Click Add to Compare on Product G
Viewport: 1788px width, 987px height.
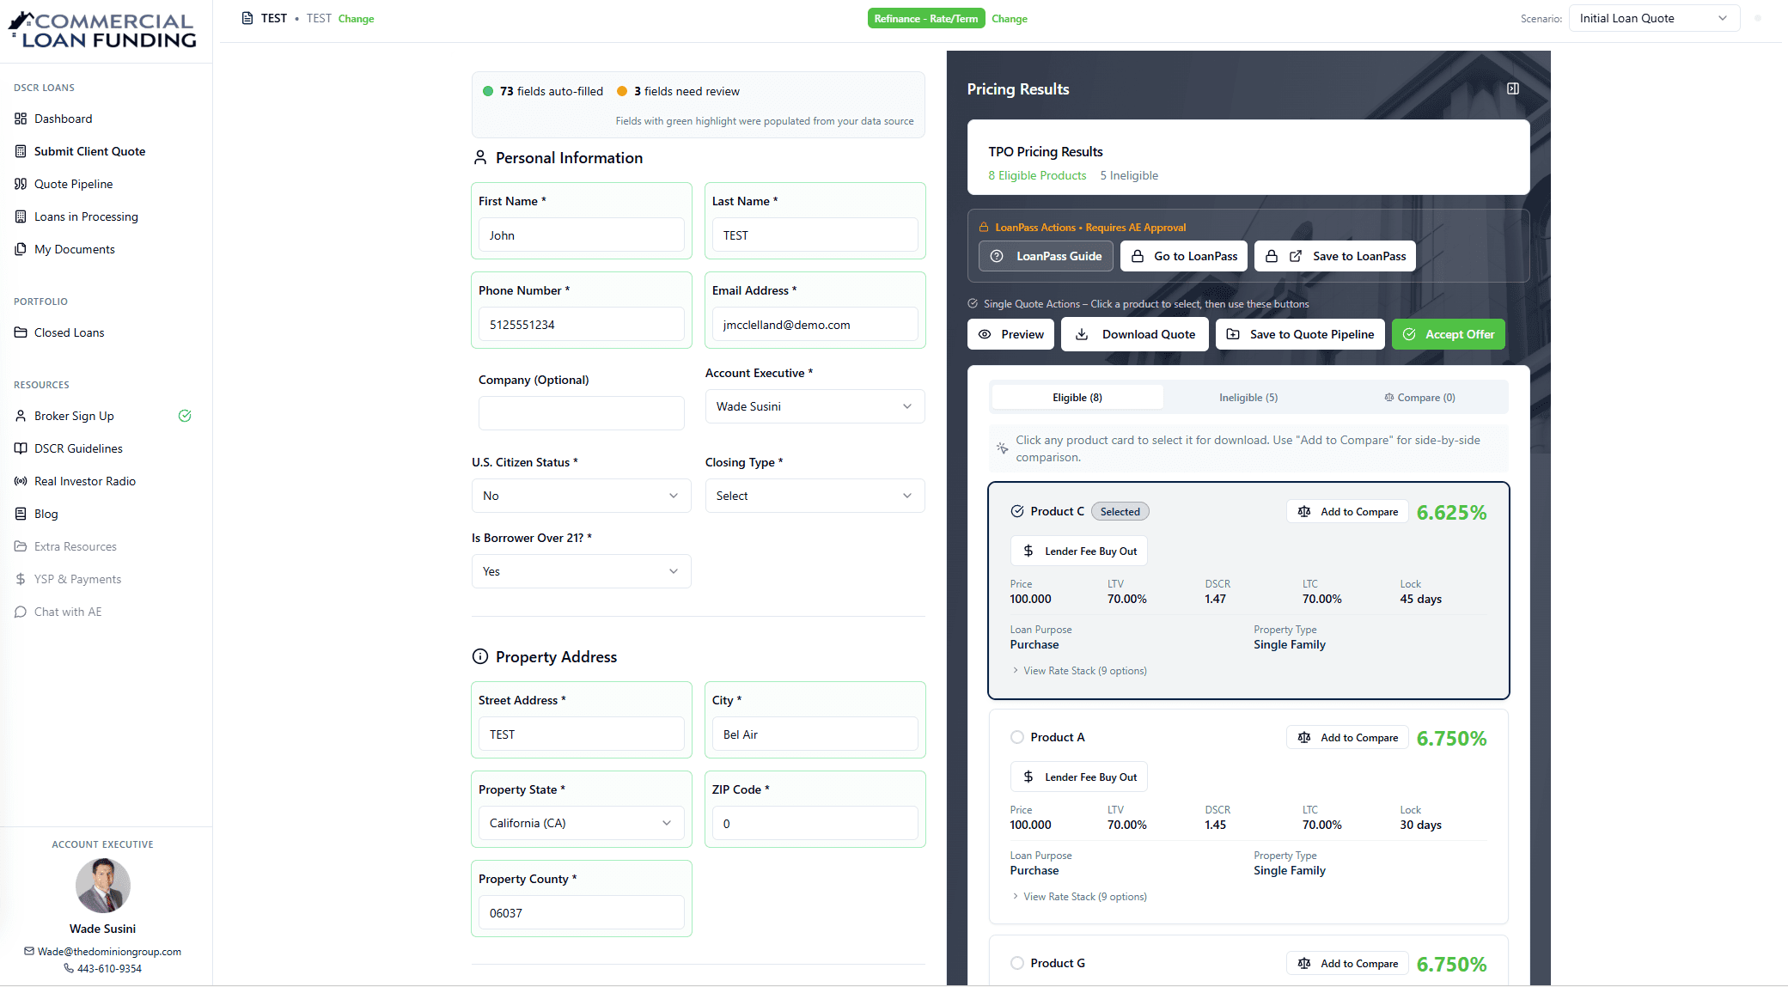pos(1347,963)
